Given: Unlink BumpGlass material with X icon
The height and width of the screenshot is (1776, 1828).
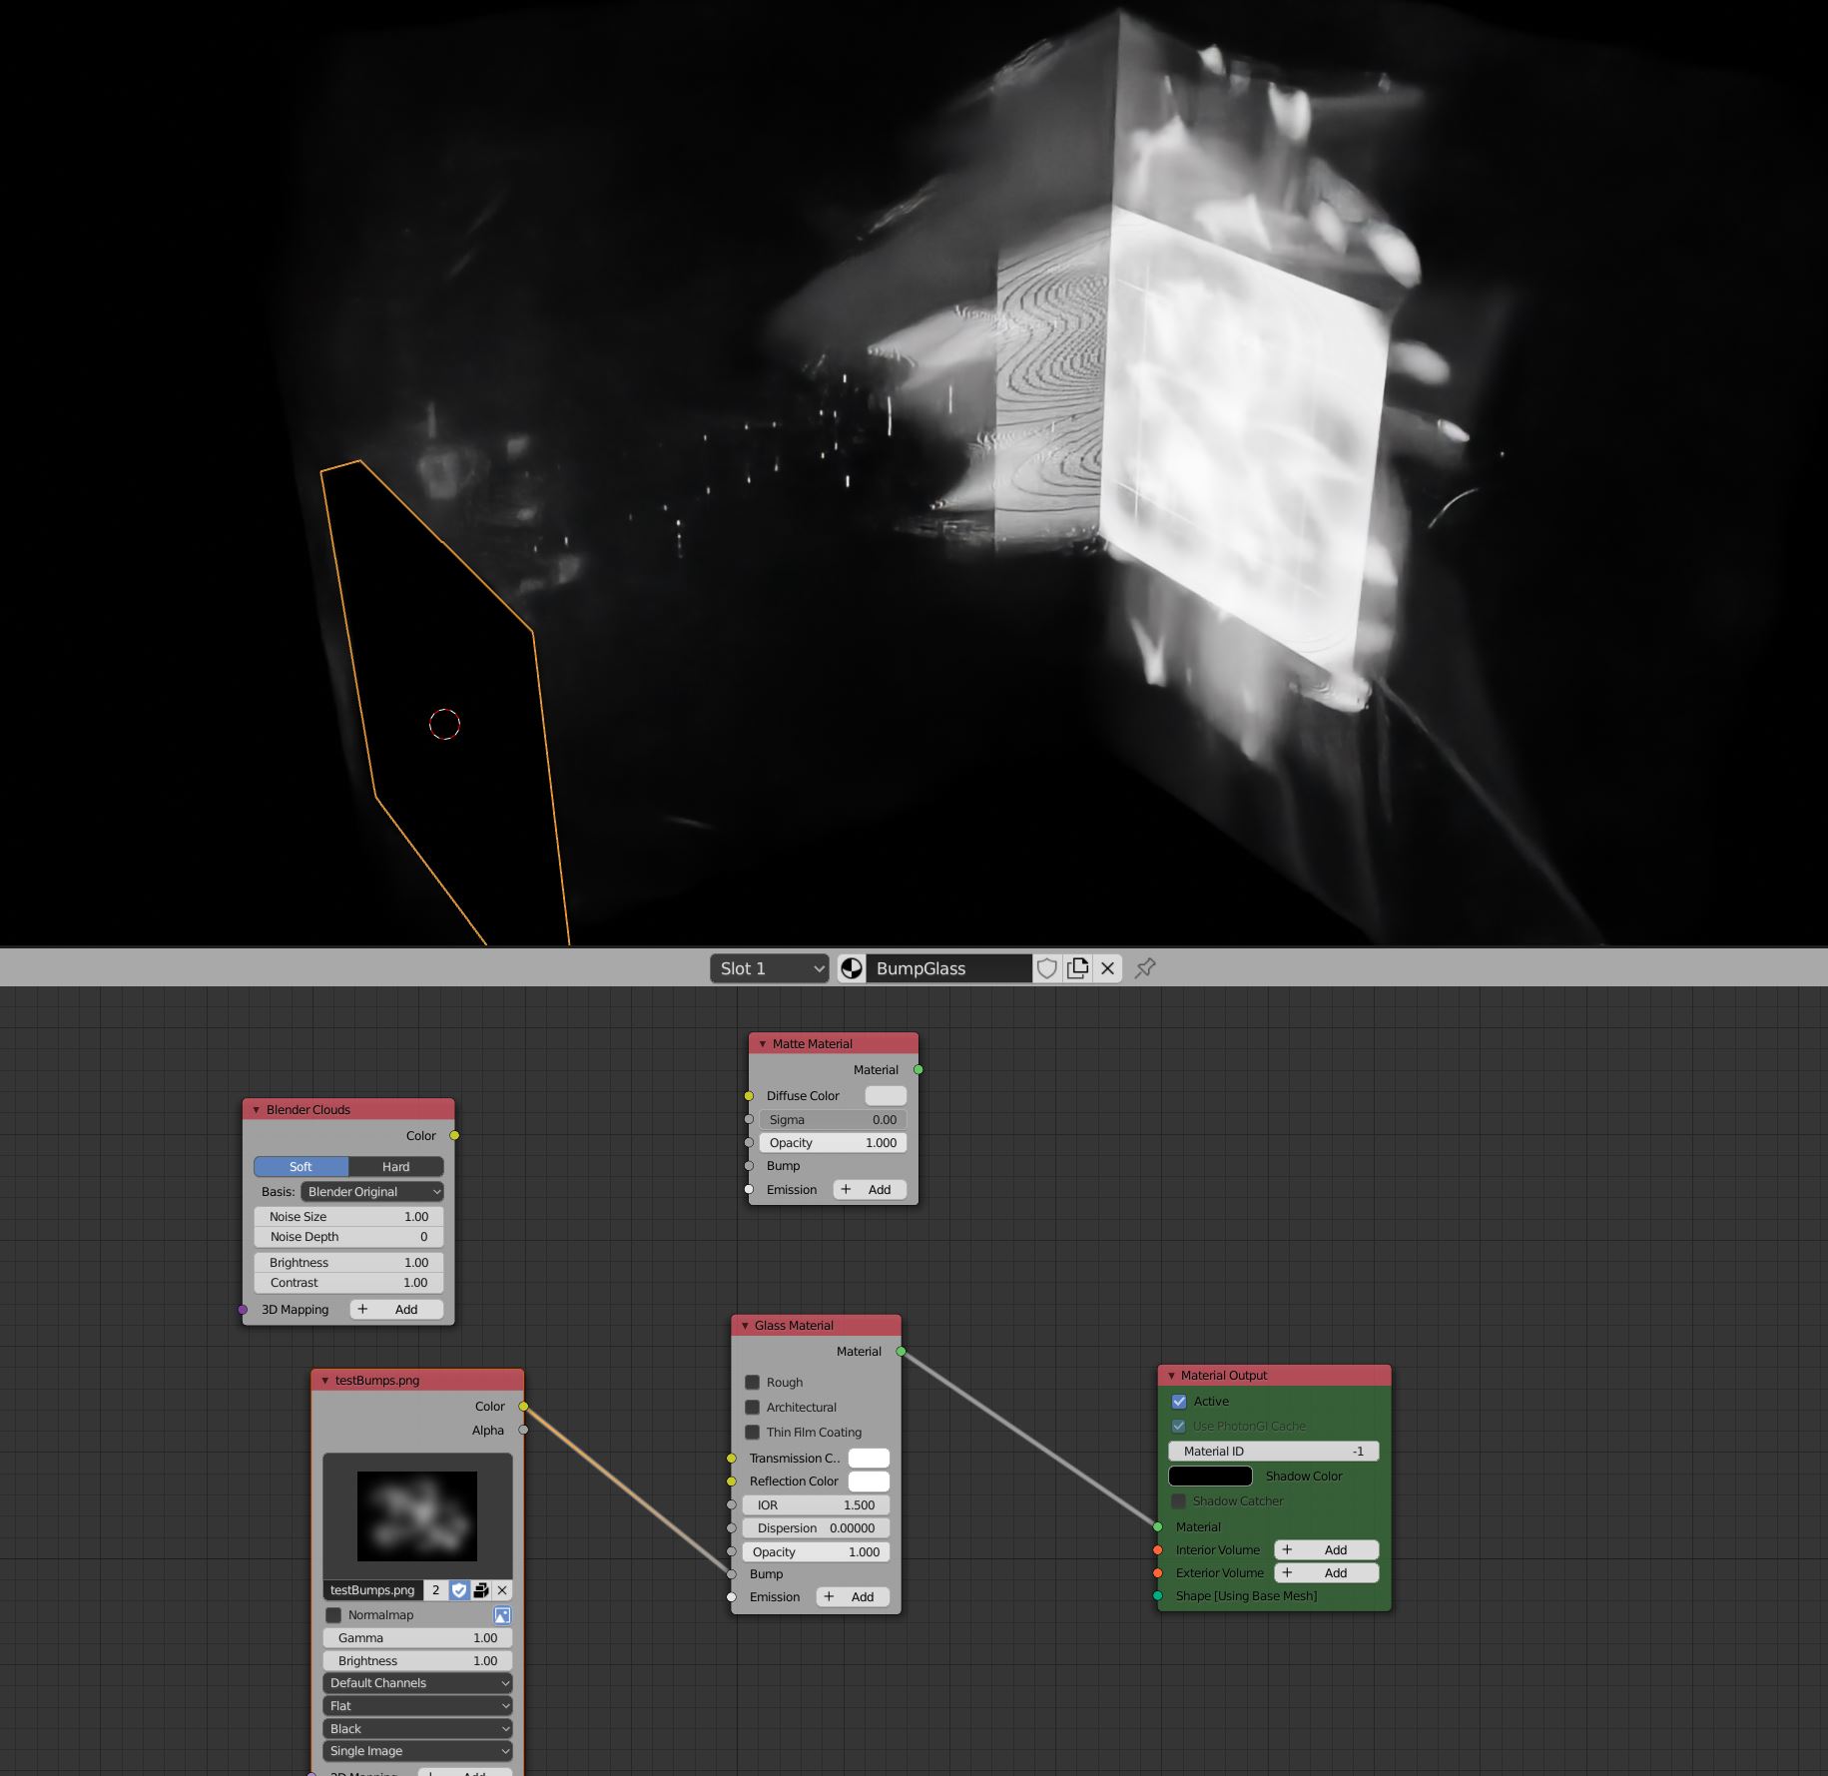Looking at the screenshot, I should coord(1107,968).
